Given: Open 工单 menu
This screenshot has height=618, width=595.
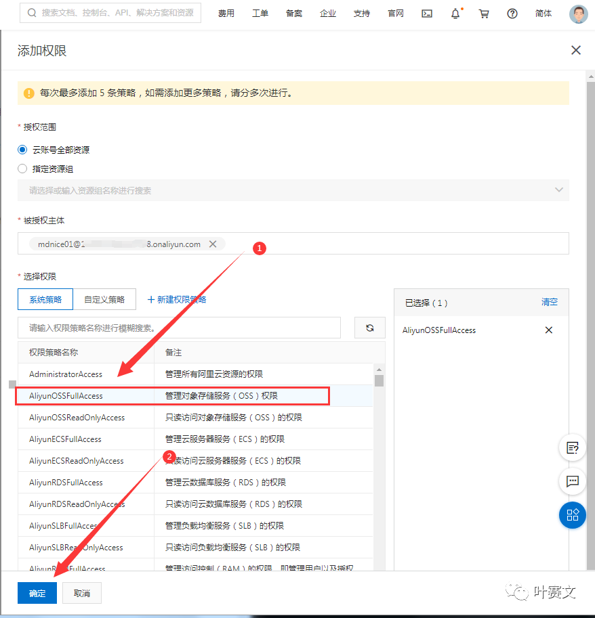Looking at the screenshot, I should point(260,14).
